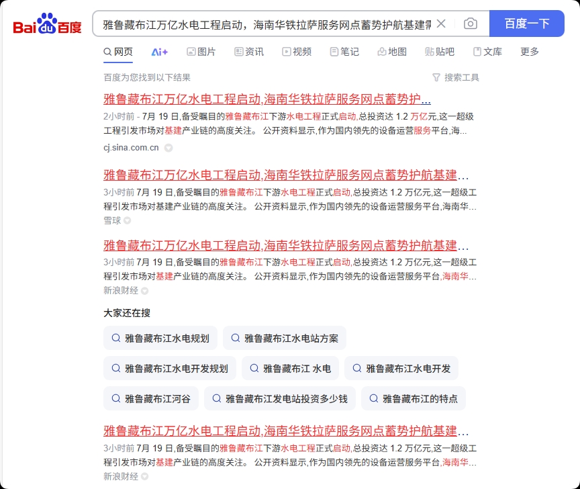Clear the search box with the X icon

(441, 24)
